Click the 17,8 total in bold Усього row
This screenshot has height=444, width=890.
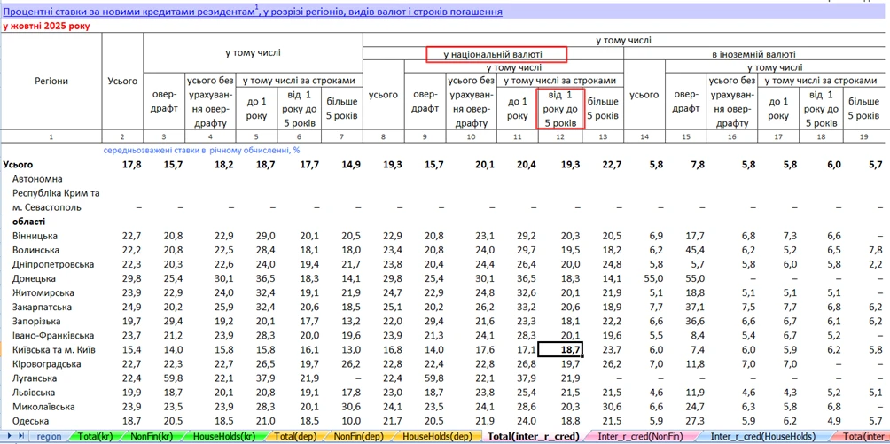coord(132,165)
